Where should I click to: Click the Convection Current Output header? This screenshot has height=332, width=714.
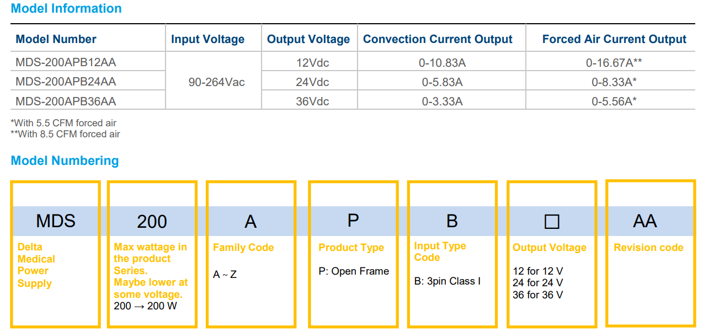click(x=438, y=39)
